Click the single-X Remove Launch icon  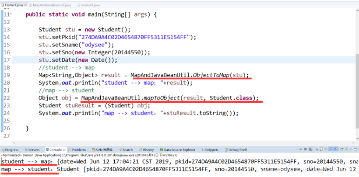tap(306, 149)
